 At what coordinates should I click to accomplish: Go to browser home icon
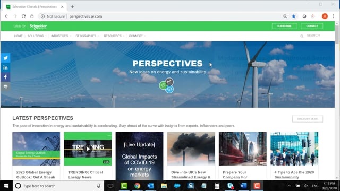(x=32, y=16)
